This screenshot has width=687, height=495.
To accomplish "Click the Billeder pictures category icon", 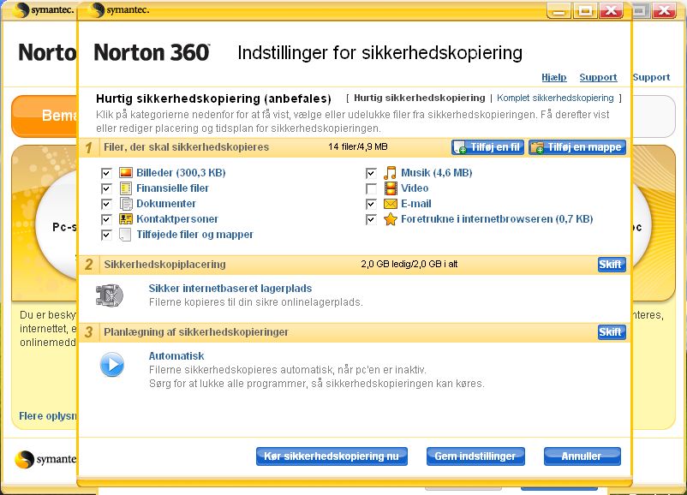I will pyautogui.click(x=126, y=173).
